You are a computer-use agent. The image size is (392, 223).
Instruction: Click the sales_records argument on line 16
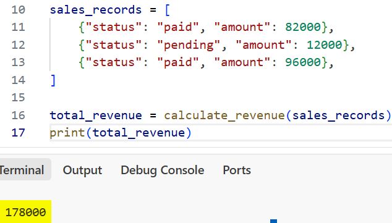tap(338, 116)
